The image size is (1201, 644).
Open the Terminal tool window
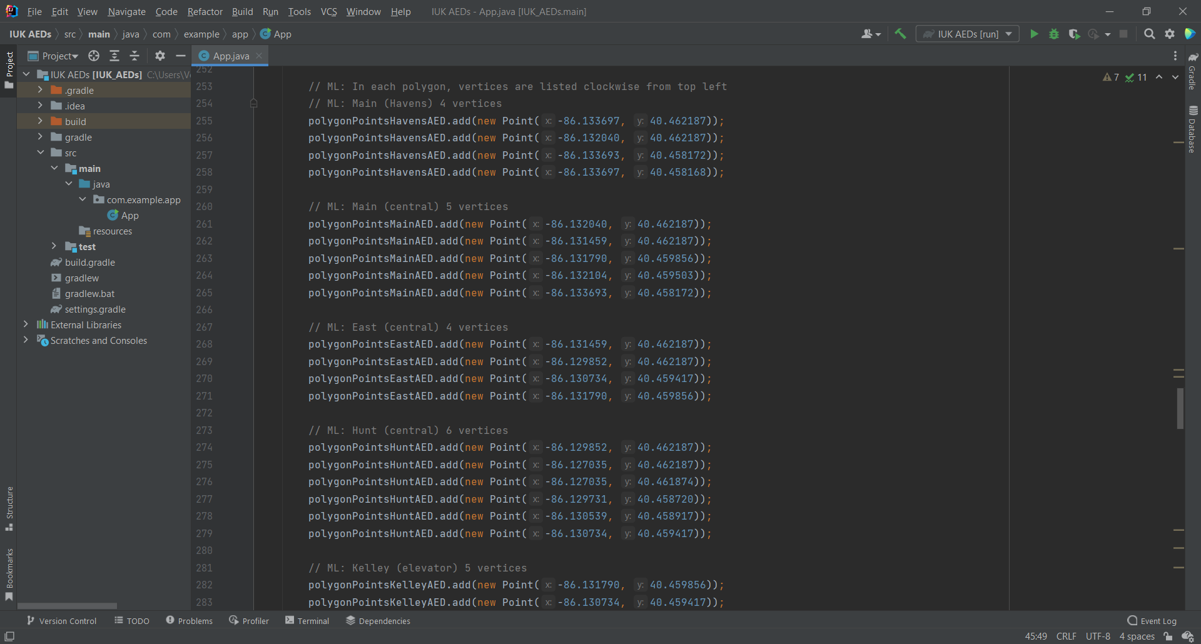(307, 621)
